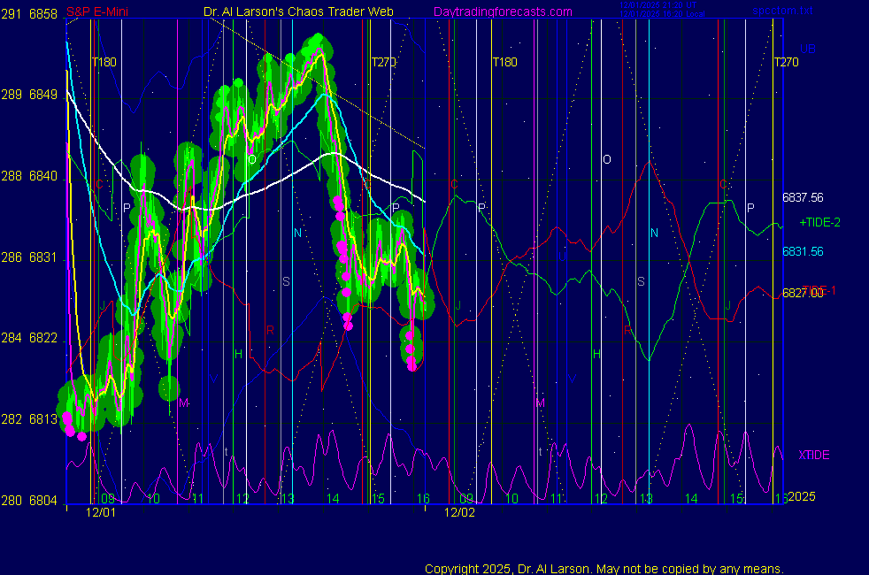Image resolution: width=869 pixels, height=575 pixels.
Task: Click the cyan 6831.56 price readout
Action: (803, 251)
